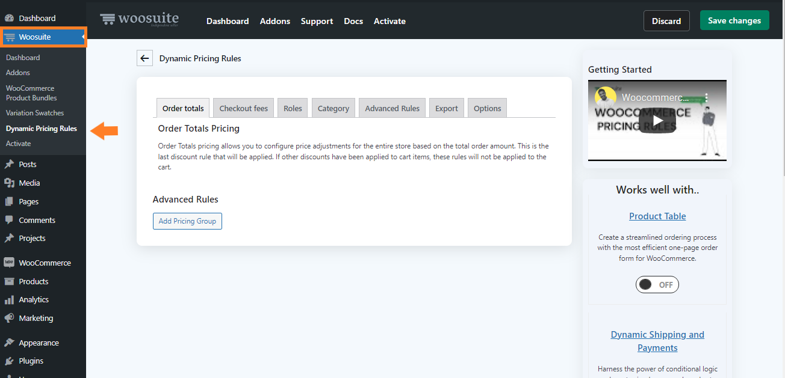Click the WooCommerce logo icon
This screenshot has width=785, height=378.
tap(9, 263)
